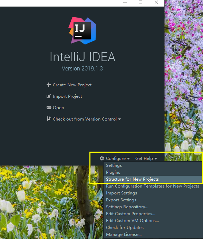Select Run Configuration Templates for New Projects
Image resolution: width=203 pixels, height=239 pixels.
[152, 186]
